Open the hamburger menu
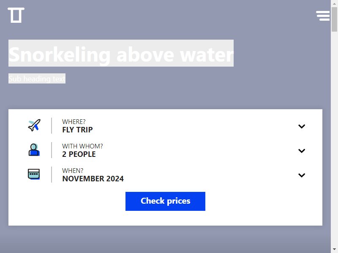The image size is (338, 253). 323,16
